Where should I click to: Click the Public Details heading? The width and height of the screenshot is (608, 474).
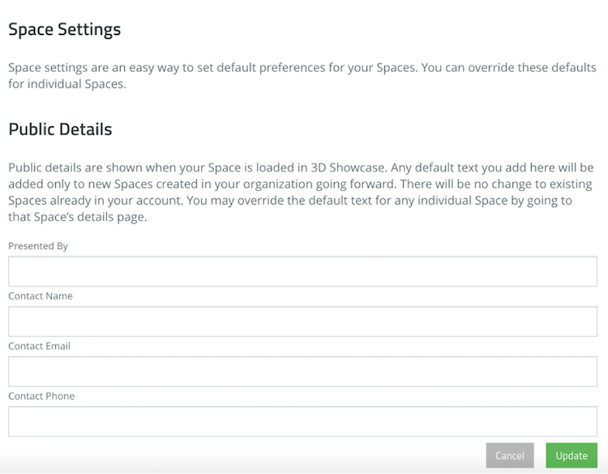(60, 129)
